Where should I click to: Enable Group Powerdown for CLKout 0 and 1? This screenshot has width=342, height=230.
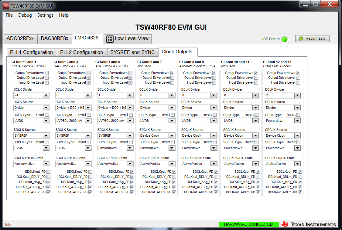pyautogui.click(x=47, y=73)
